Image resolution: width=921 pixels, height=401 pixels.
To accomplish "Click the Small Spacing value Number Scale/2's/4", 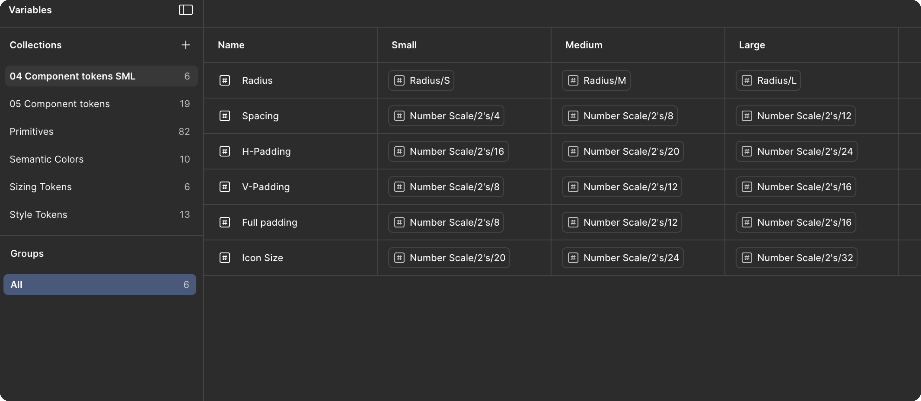I will pos(446,116).
